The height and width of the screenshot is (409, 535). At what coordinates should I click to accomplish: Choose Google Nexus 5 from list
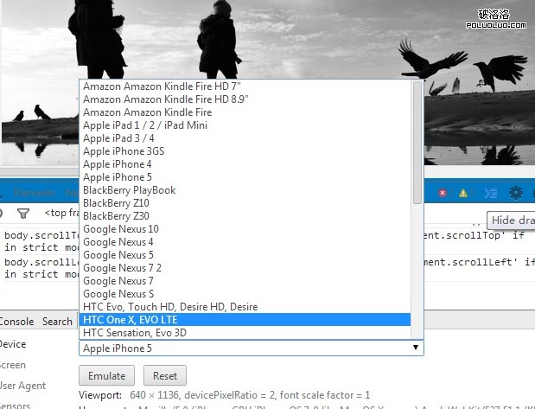click(x=245, y=255)
